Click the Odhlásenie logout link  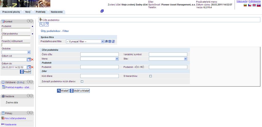255,1
